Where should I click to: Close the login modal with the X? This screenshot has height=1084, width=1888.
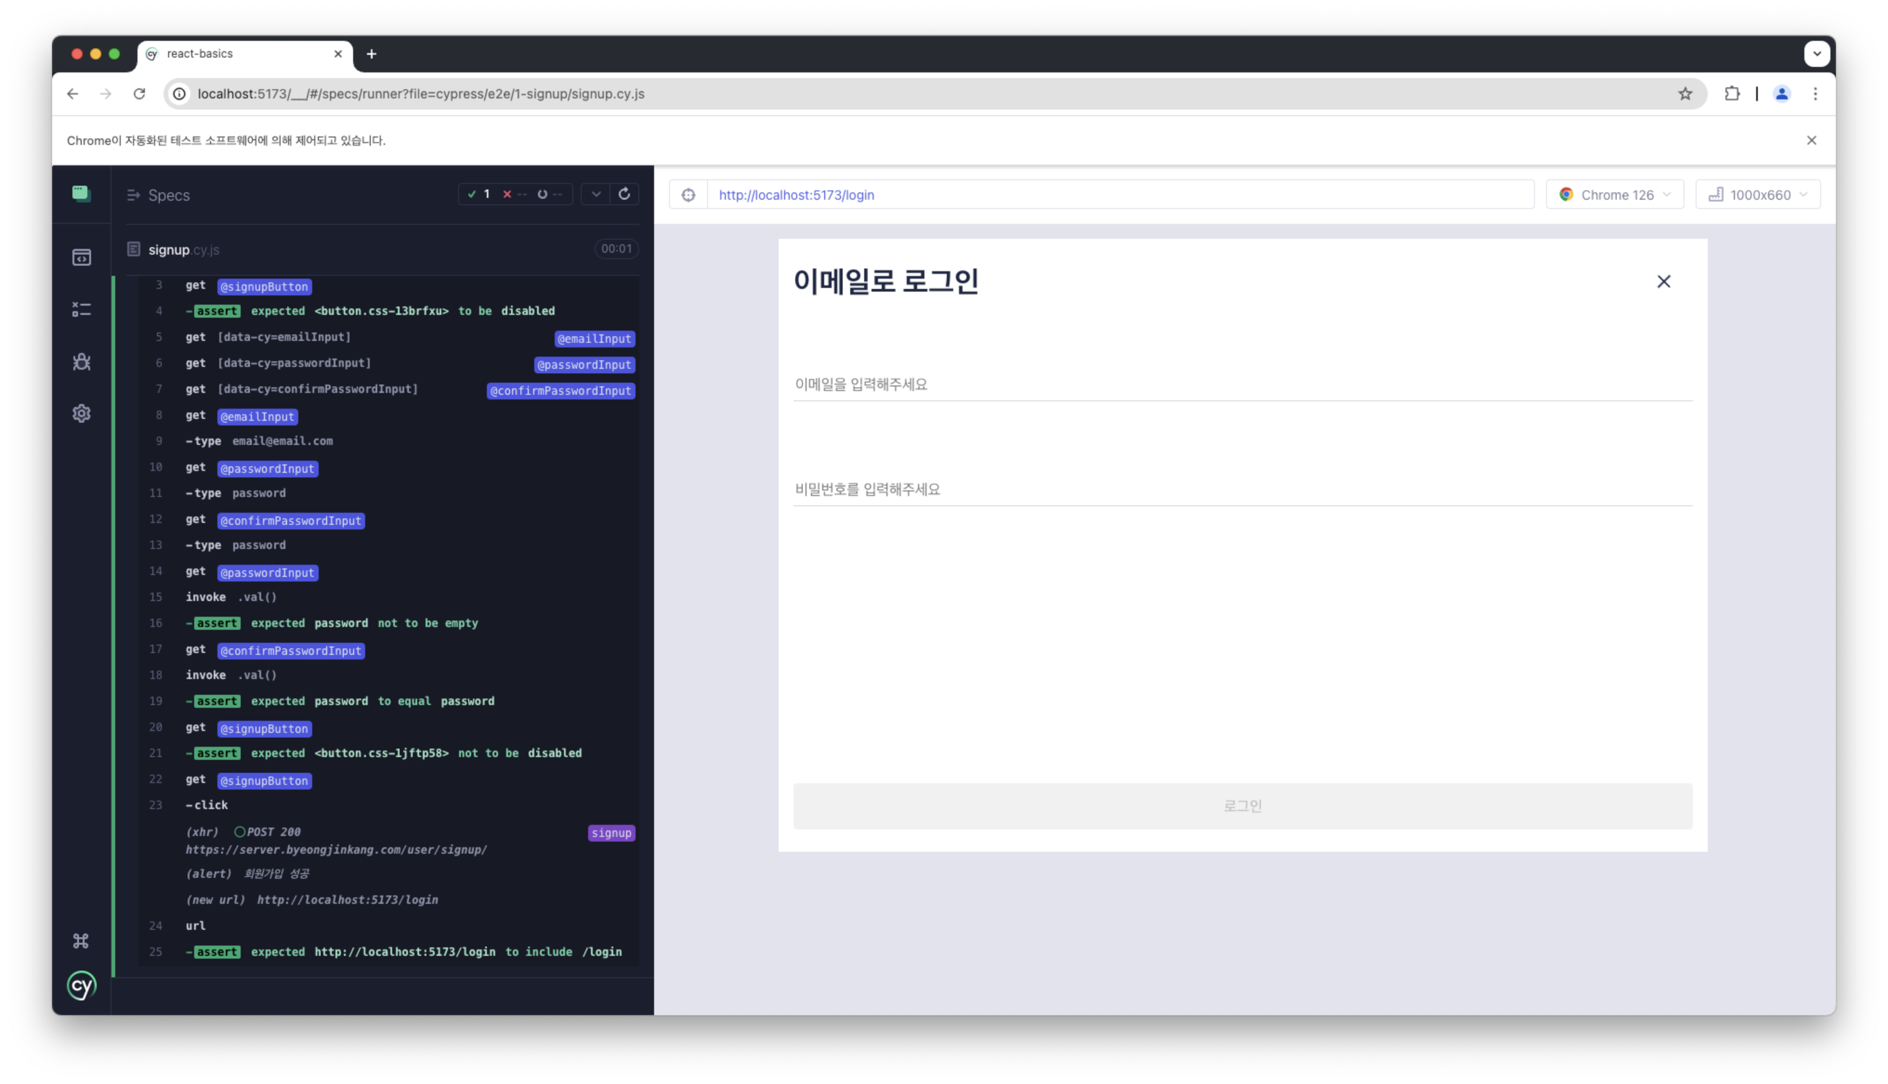pyautogui.click(x=1663, y=281)
